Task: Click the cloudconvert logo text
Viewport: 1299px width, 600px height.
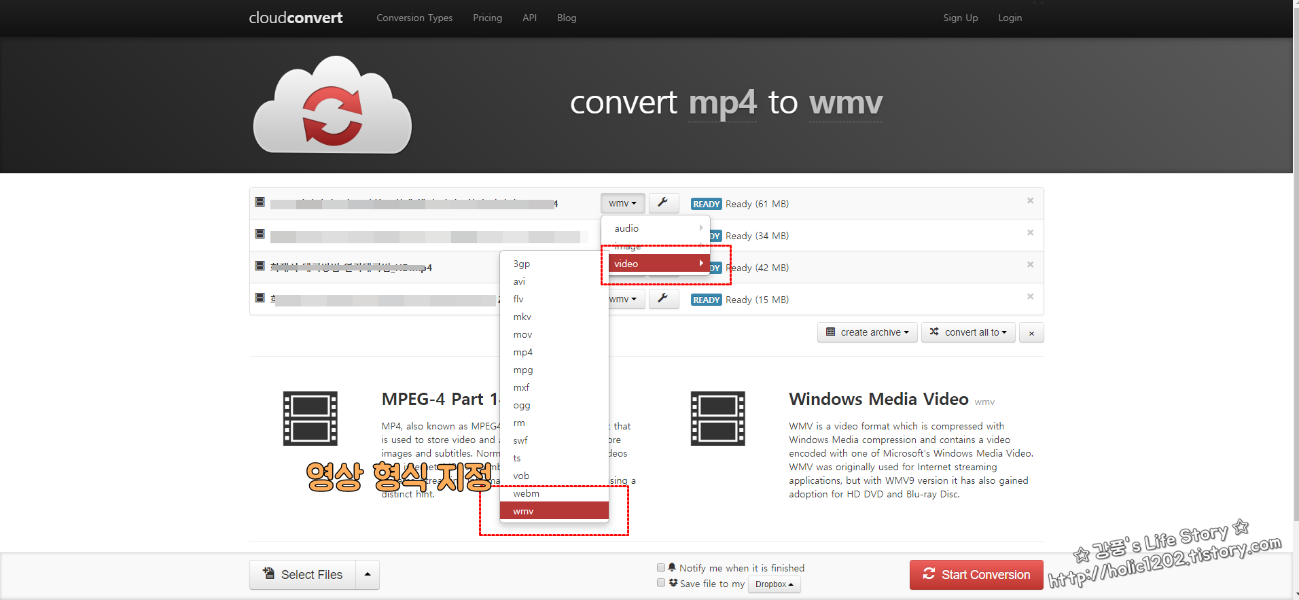Action: pyautogui.click(x=296, y=18)
